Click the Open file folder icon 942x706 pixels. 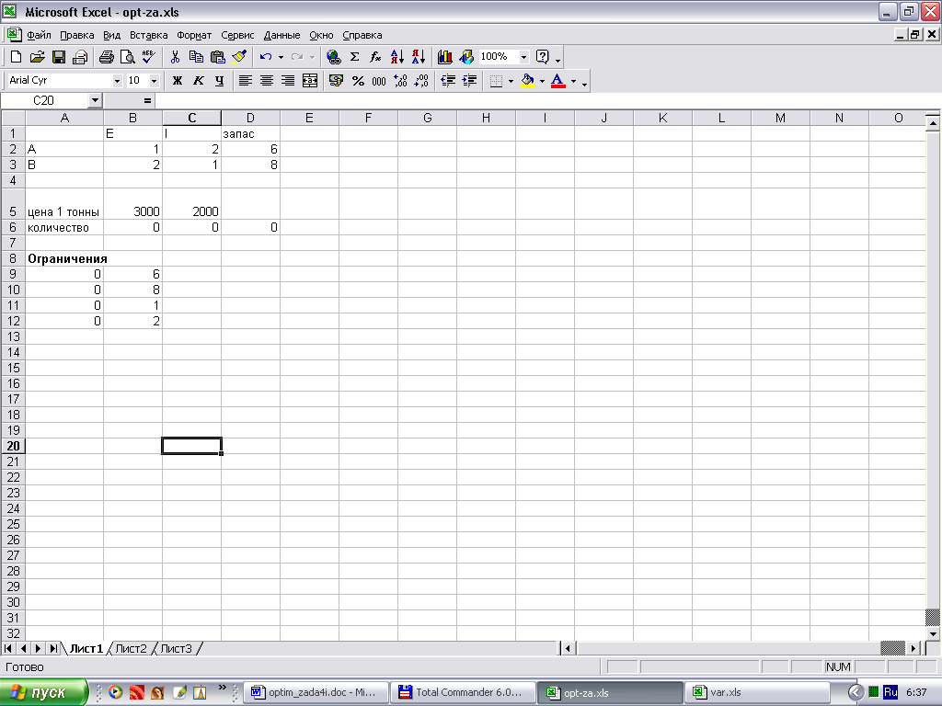pyautogui.click(x=37, y=57)
